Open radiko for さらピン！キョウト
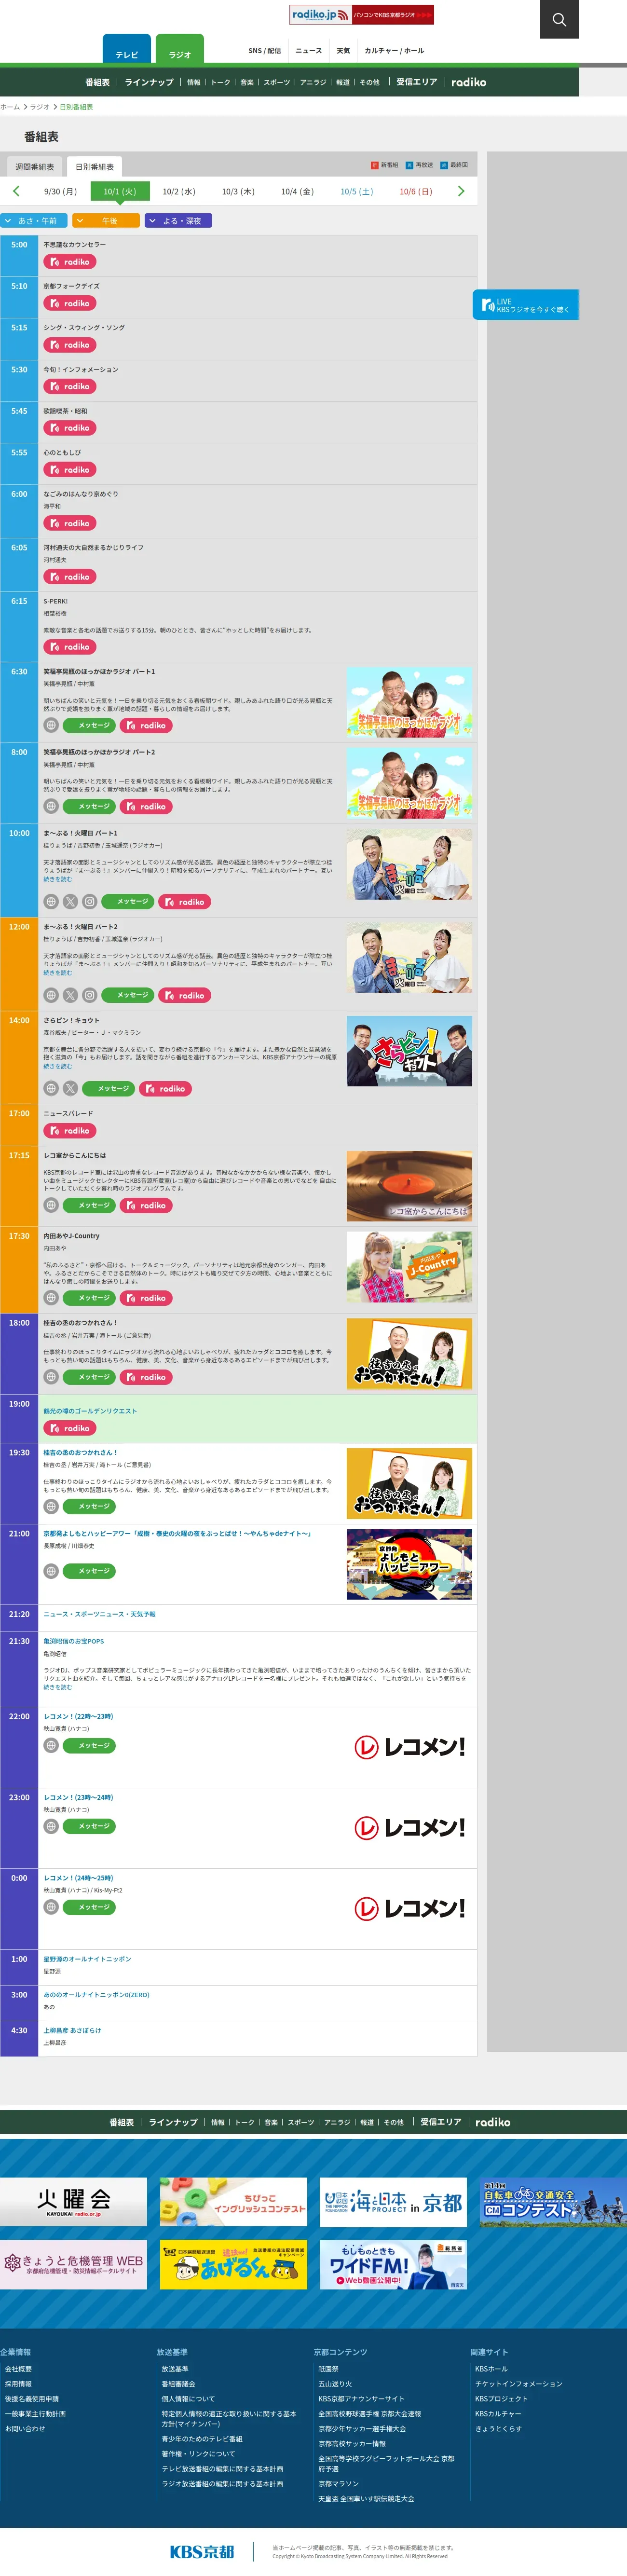The image size is (627, 2576). coord(164,1089)
